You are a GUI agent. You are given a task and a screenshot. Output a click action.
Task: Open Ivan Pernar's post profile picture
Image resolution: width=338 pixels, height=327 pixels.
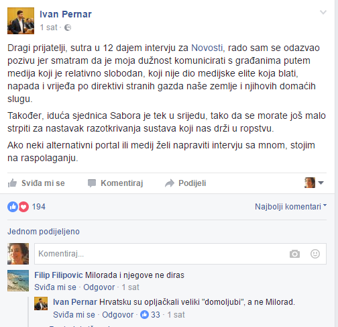click(x=21, y=21)
